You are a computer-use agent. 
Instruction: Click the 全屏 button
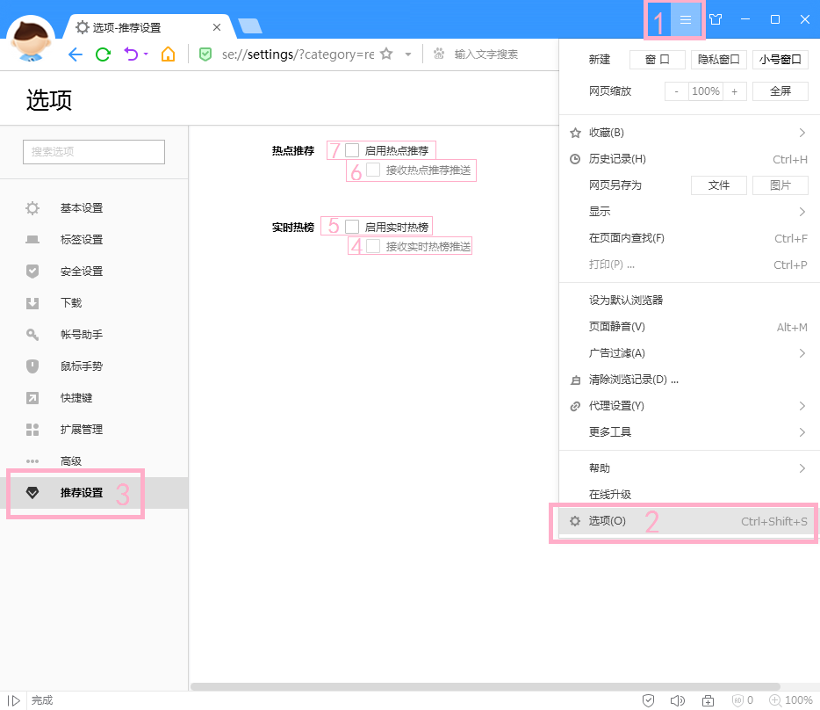[780, 91]
